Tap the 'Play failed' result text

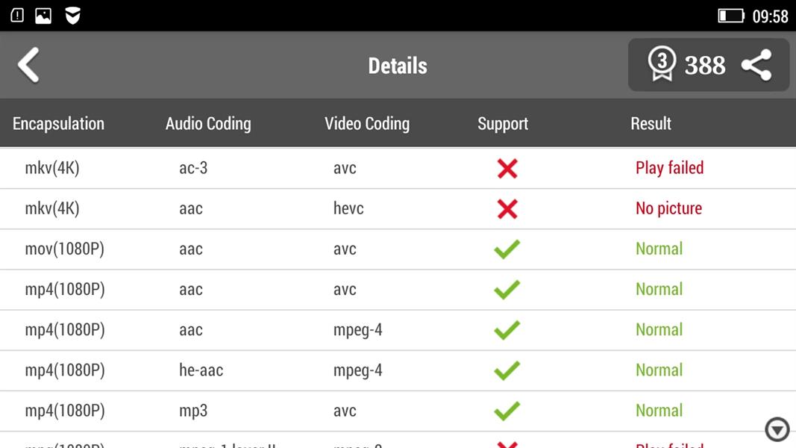669,168
